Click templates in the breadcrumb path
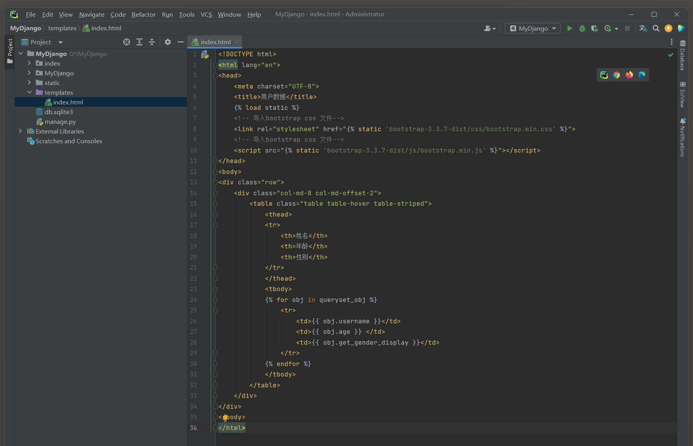693x446 pixels. pyautogui.click(x=62, y=28)
